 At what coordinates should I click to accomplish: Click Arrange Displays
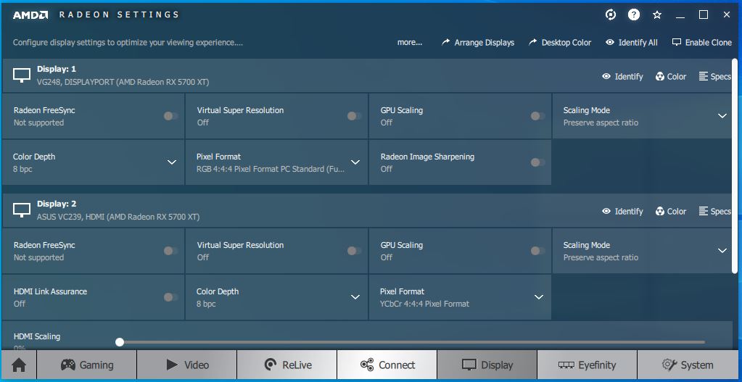click(477, 43)
